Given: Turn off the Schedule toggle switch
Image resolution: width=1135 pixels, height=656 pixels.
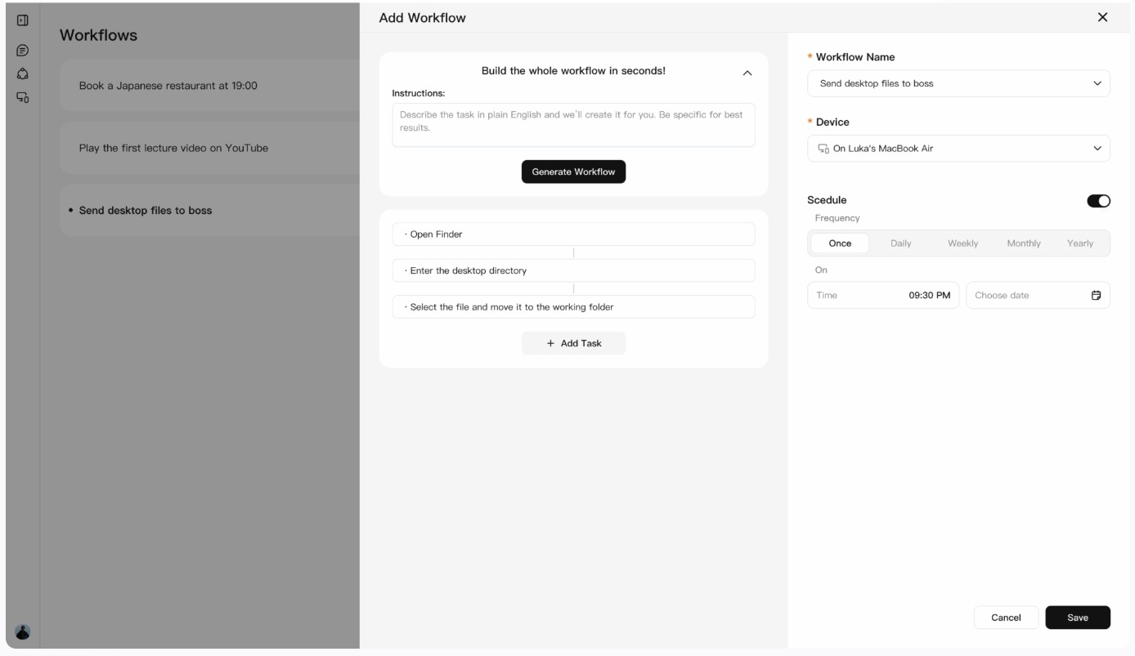Looking at the screenshot, I should click(1098, 201).
